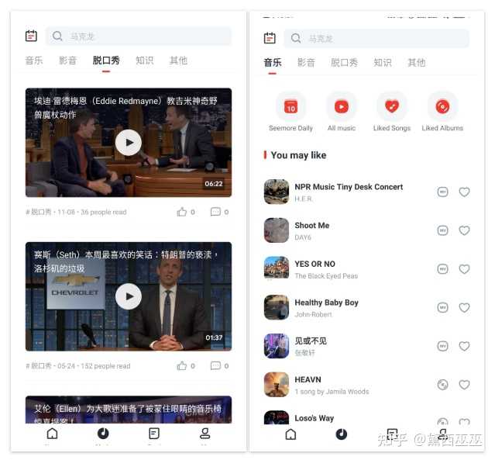This screenshot has width=495, height=460.
Task: Like the song Shoot Me
Action: click(464, 230)
